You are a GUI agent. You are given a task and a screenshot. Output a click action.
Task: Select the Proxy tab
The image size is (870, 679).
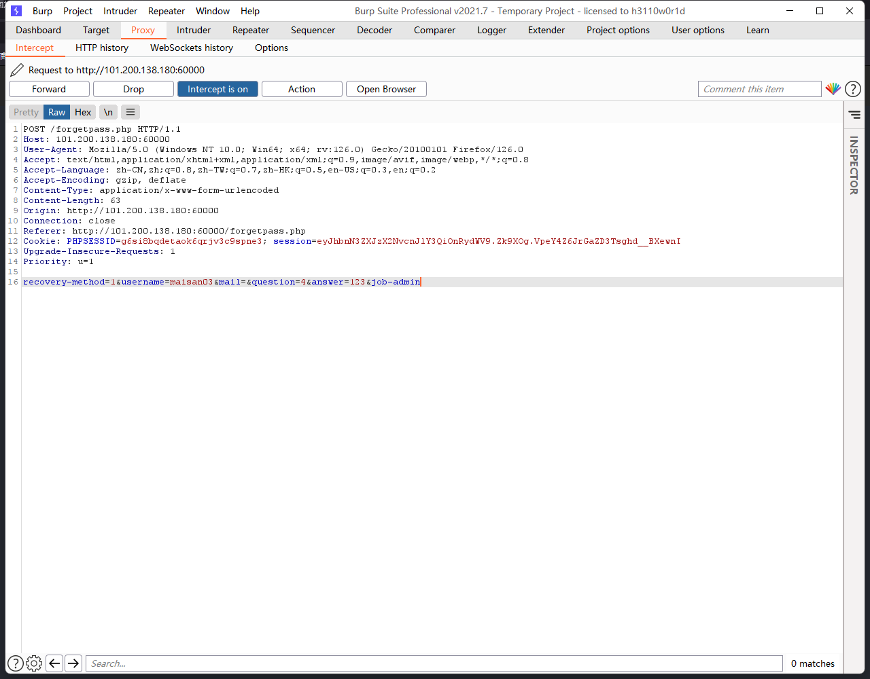coord(143,30)
